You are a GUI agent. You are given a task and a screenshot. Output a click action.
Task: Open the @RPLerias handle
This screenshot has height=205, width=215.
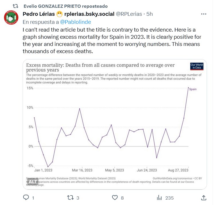click(x=129, y=14)
